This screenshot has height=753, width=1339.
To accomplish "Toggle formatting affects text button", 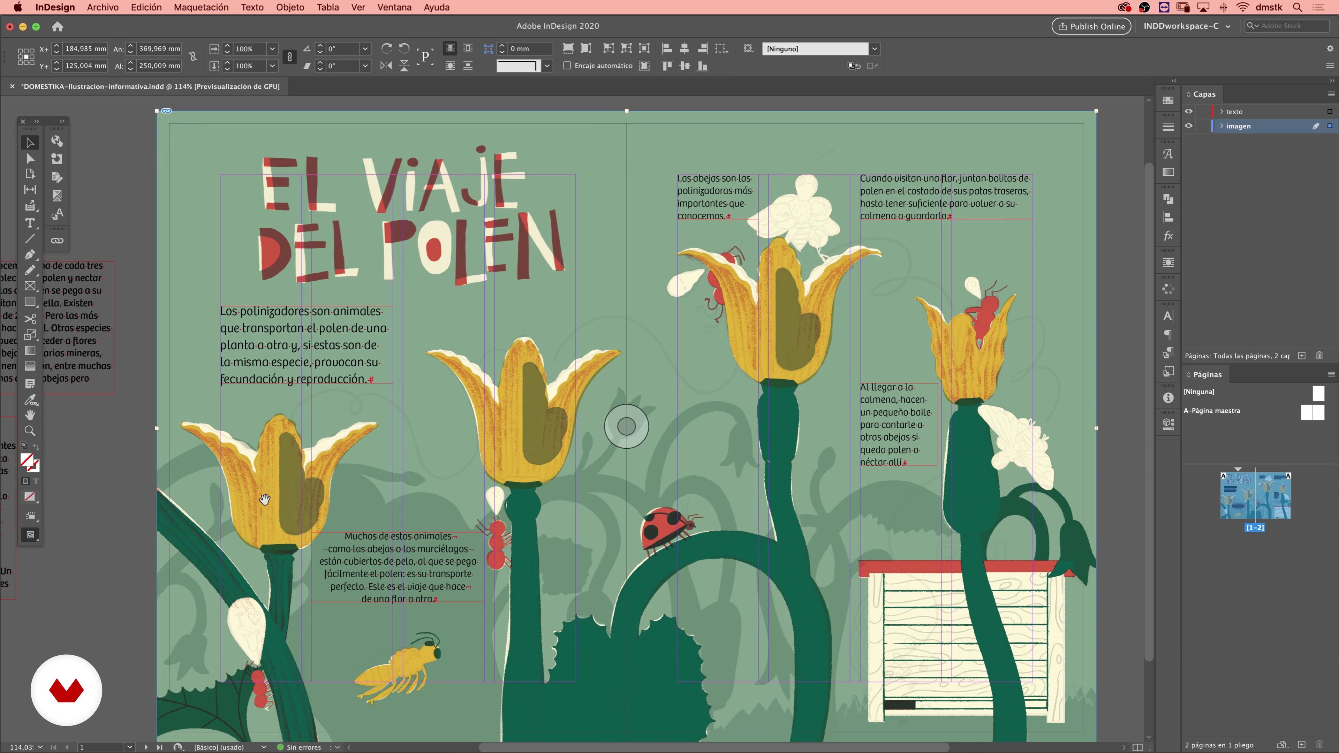I will coord(36,481).
